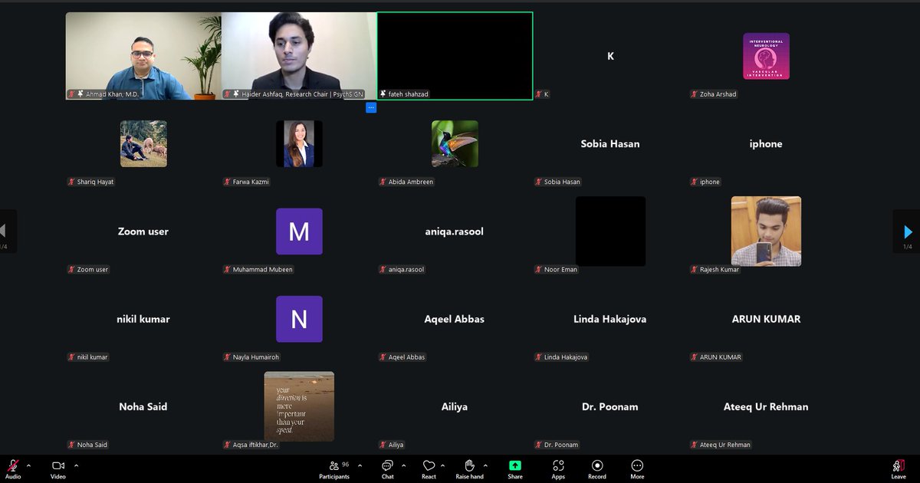This screenshot has width=920, height=483.
Task: Click muted mic icon on Abida Ambreen label
Action: (x=383, y=182)
